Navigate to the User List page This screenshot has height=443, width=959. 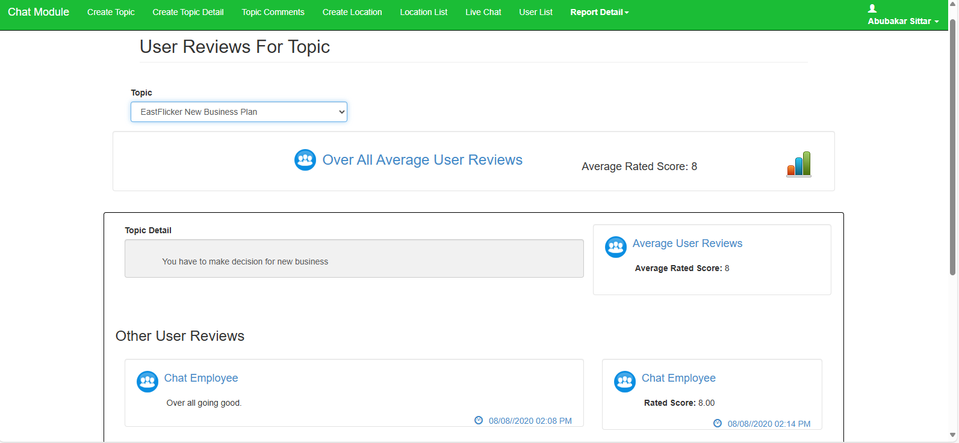pos(536,12)
